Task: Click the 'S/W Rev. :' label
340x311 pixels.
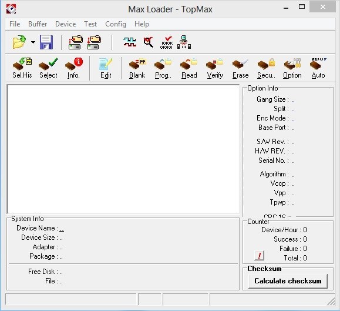Action: tap(272, 142)
